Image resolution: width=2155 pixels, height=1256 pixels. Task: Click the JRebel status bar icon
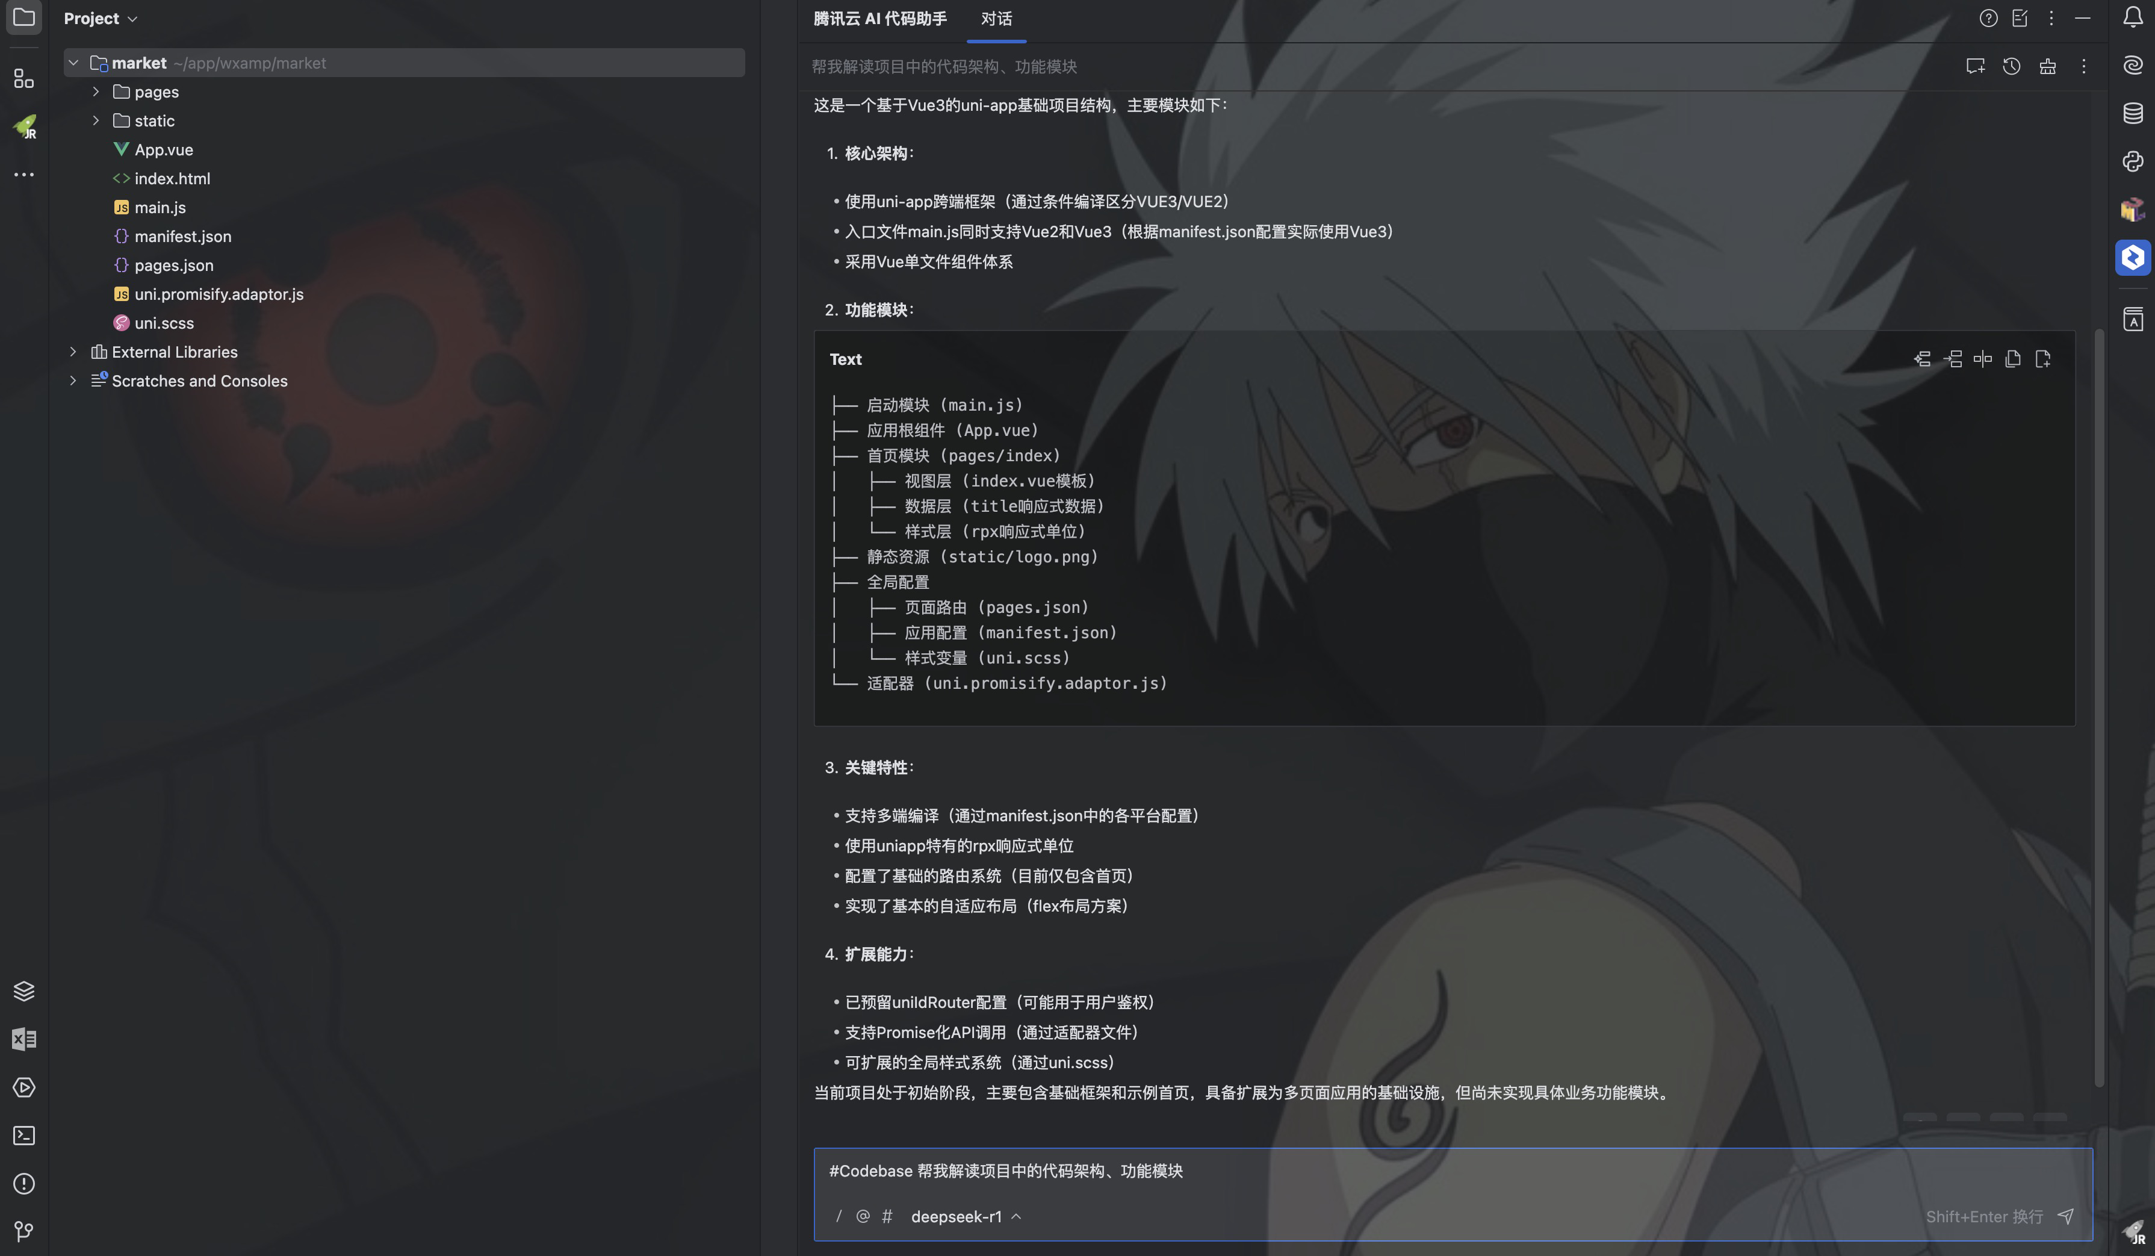coord(2135,1233)
